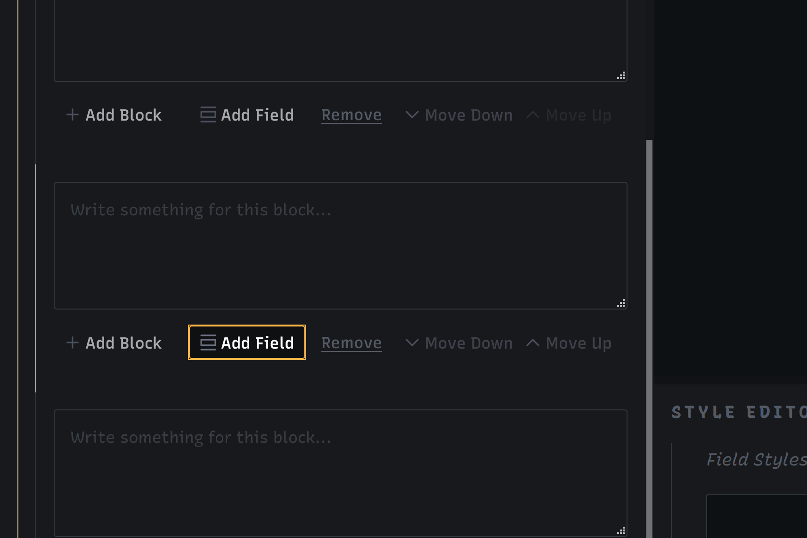Open the Field Styles section in the Style Editor
This screenshot has width=807, height=538.
[x=756, y=459]
